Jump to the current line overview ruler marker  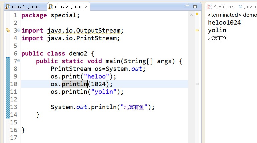pyautogui.click(x=197, y=84)
